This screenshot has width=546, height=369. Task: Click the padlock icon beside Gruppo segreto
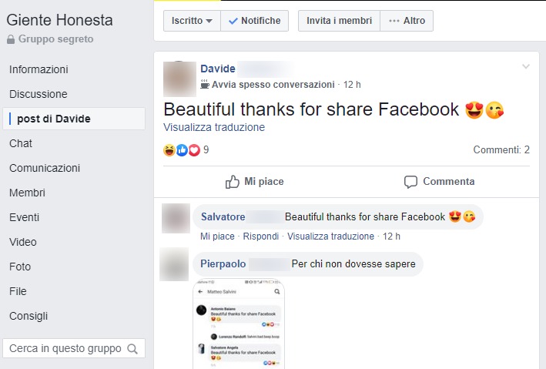[x=11, y=39]
